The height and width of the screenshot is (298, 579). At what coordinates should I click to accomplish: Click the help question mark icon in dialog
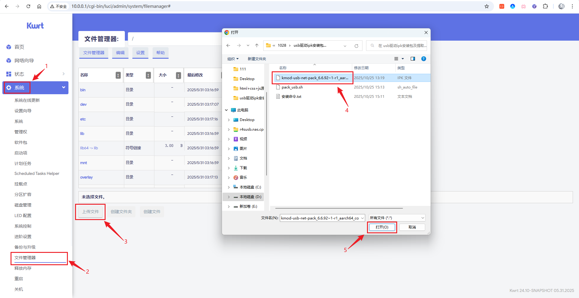423,59
